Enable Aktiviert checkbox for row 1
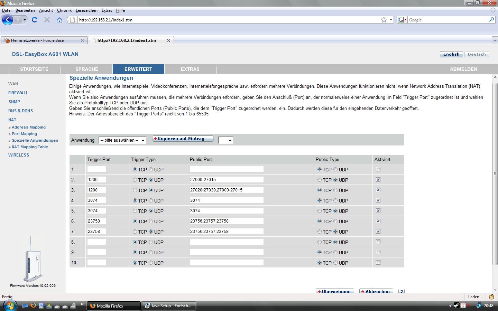The width and height of the screenshot is (498, 311). tap(378, 169)
